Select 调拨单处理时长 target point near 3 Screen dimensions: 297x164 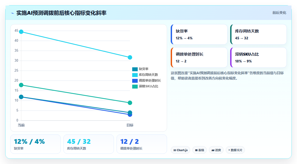(130, 115)
